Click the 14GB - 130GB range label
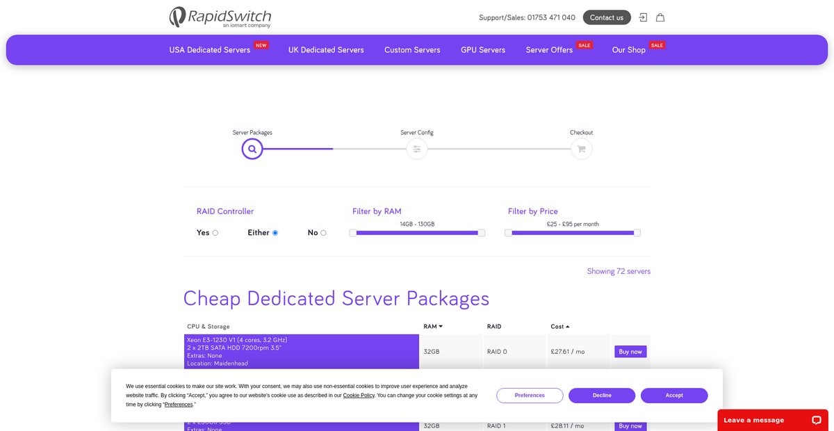This screenshot has height=431, width=834. (x=417, y=224)
